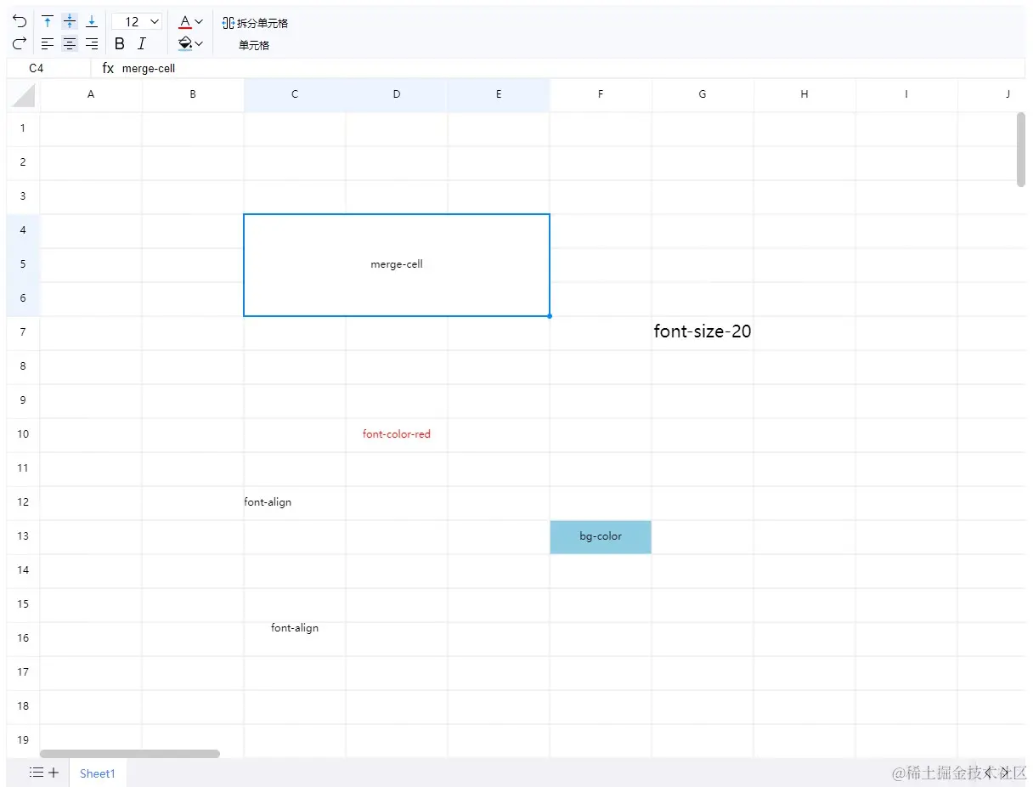This screenshot has height=787, width=1033.
Task: Select the bg-color cell with blue background
Action: pos(601,537)
